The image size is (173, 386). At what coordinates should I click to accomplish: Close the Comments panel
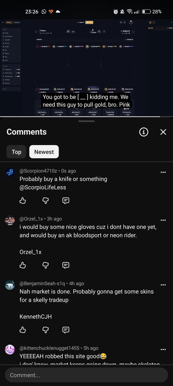tap(163, 132)
